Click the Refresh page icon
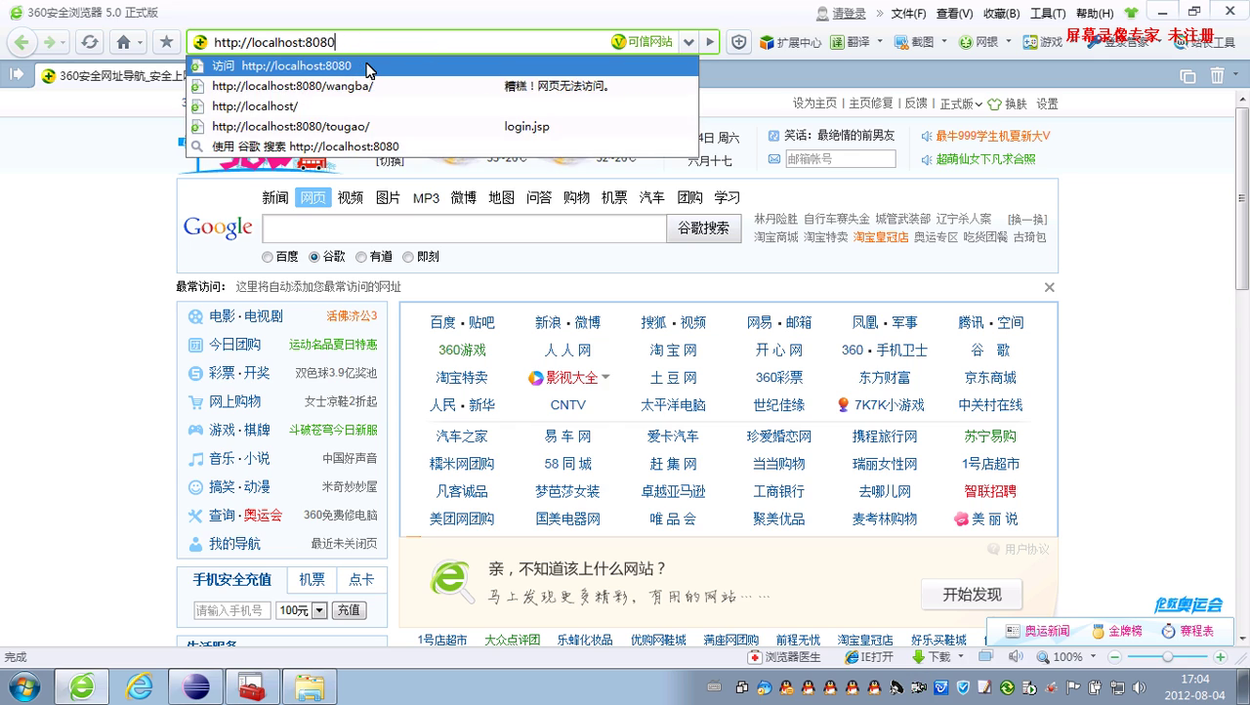This screenshot has height=705, width=1250. 90,42
